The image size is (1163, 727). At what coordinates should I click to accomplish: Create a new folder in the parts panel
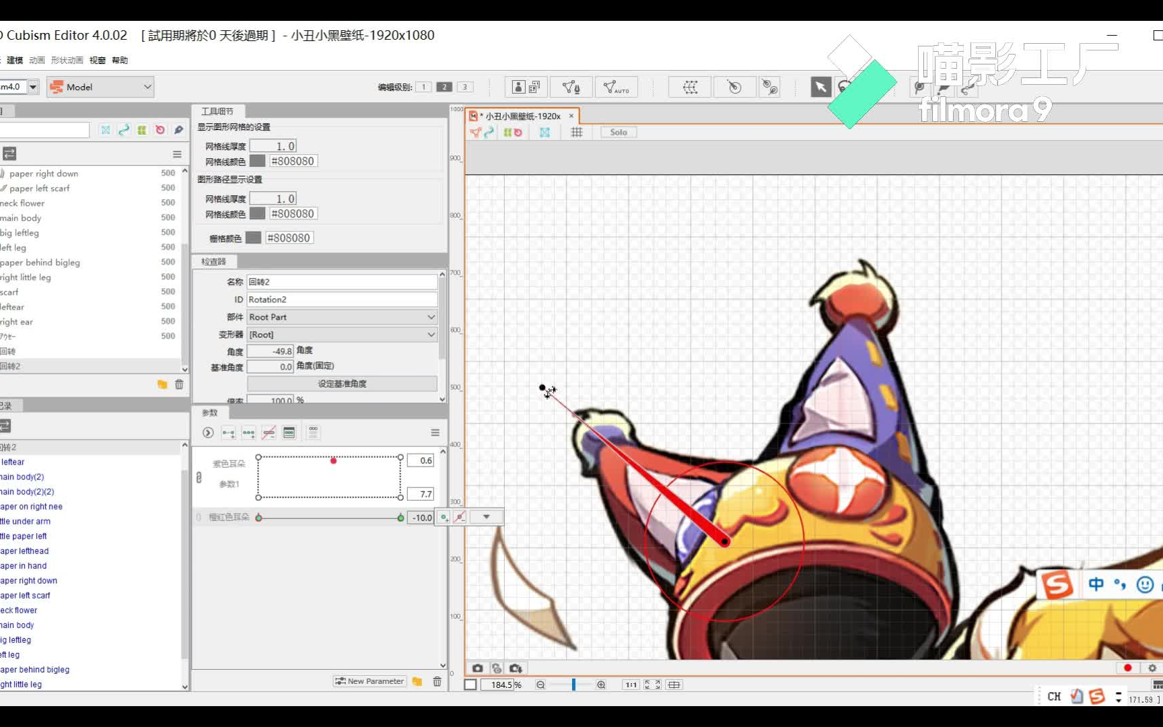coord(162,384)
